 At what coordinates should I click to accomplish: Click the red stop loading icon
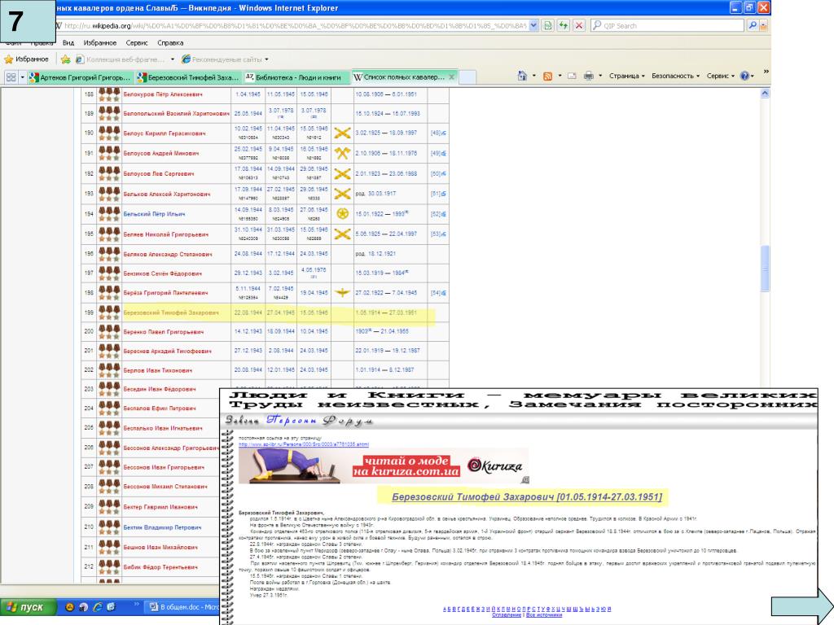point(579,25)
